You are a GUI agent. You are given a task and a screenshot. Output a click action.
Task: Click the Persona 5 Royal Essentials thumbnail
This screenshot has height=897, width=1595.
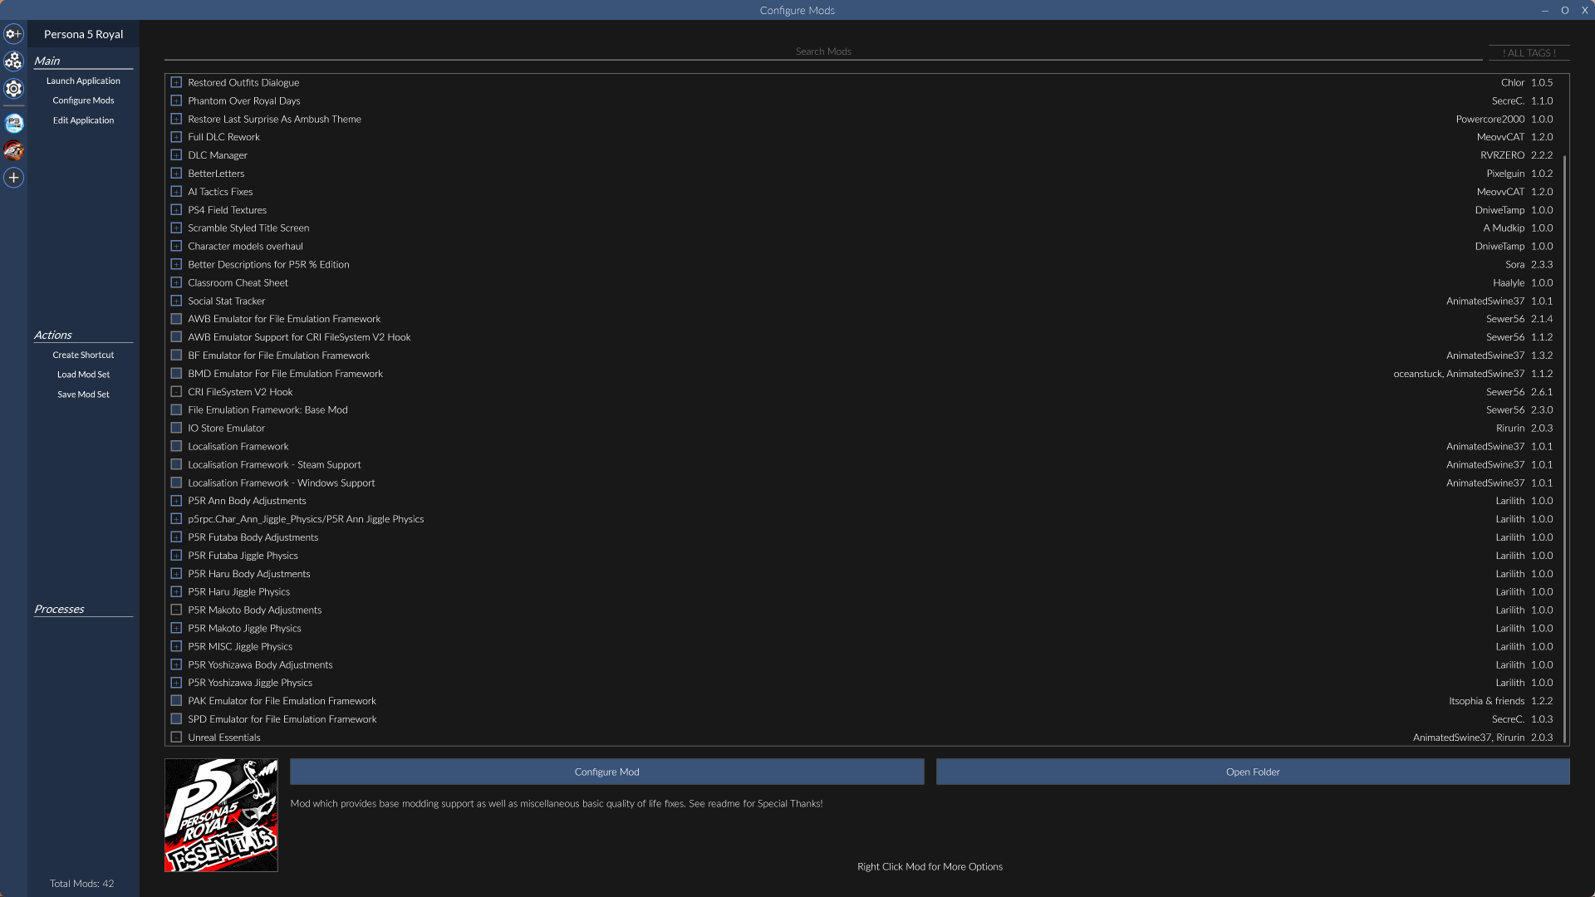point(221,815)
